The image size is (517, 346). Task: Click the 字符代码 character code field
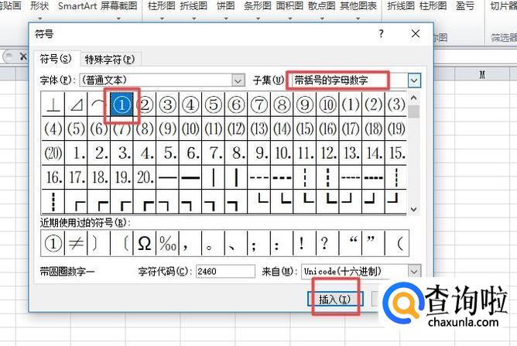click(x=225, y=272)
